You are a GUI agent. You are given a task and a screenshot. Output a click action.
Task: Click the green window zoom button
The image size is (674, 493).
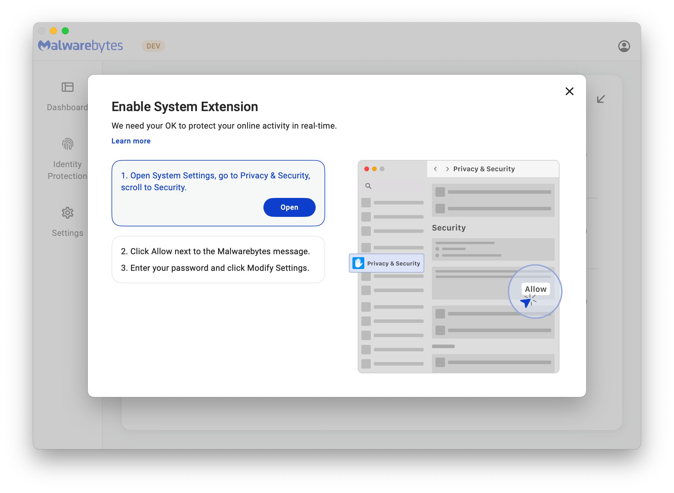(65, 31)
